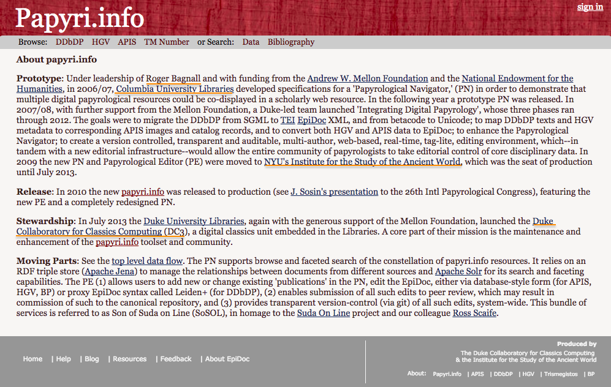Click The Duke Collaboratory for Classics Computing in footer
This screenshot has height=387, width=611.
coord(528,353)
